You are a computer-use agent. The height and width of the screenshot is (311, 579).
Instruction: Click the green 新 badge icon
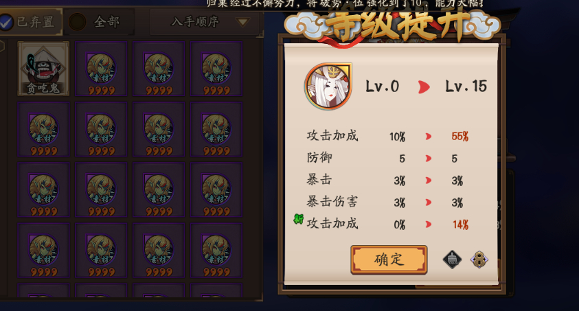[x=298, y=219]
